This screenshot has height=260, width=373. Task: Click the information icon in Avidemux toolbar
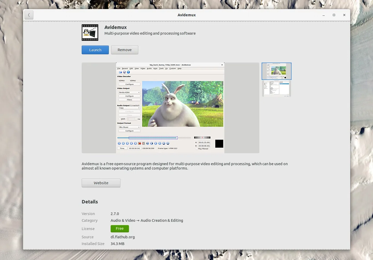tap(128, 72)
